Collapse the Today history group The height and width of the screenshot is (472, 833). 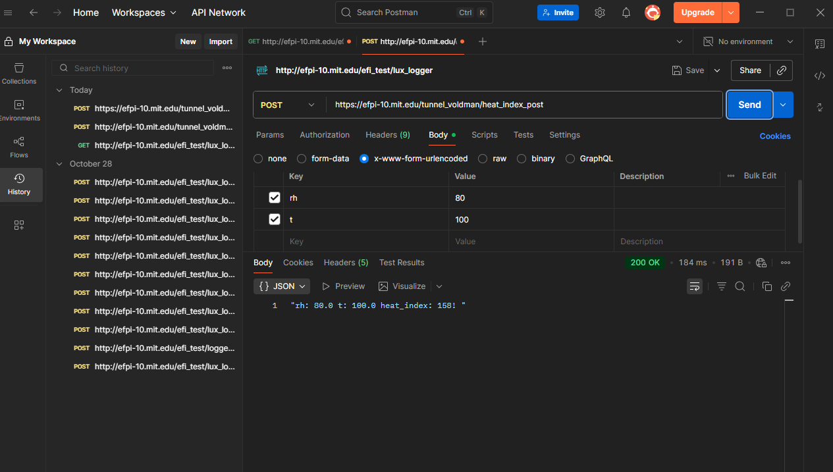click(x=59, y=90)
